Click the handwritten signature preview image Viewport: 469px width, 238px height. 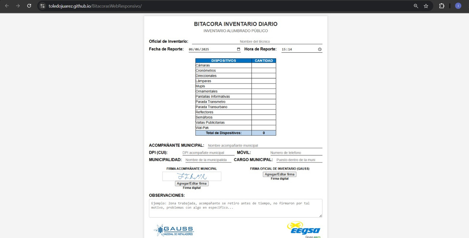192,176
